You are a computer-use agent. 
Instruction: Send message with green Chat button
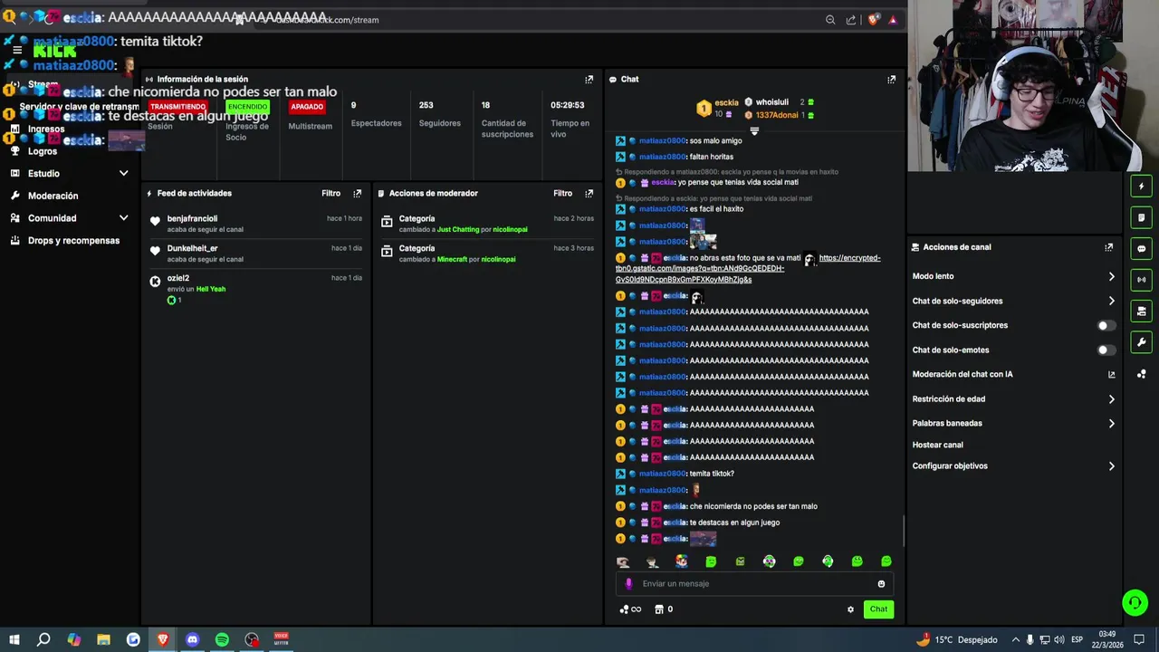[878, 609]
